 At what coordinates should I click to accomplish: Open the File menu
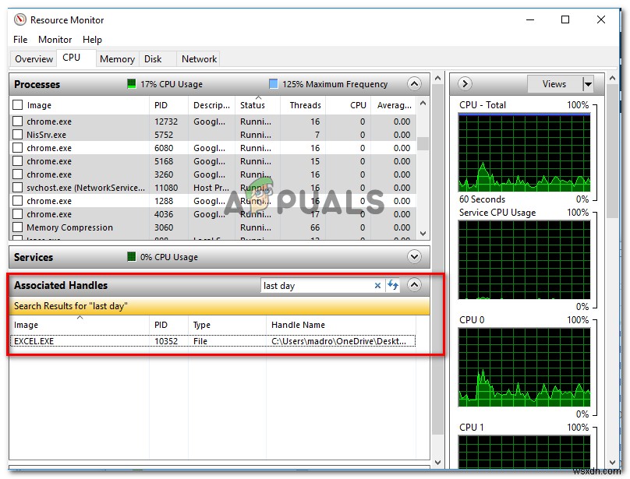(x=19, y=39)
